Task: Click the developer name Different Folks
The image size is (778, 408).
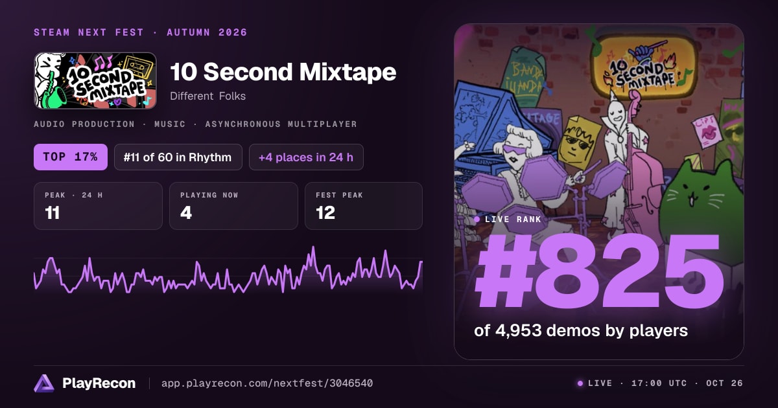Action: click(208, 96)
